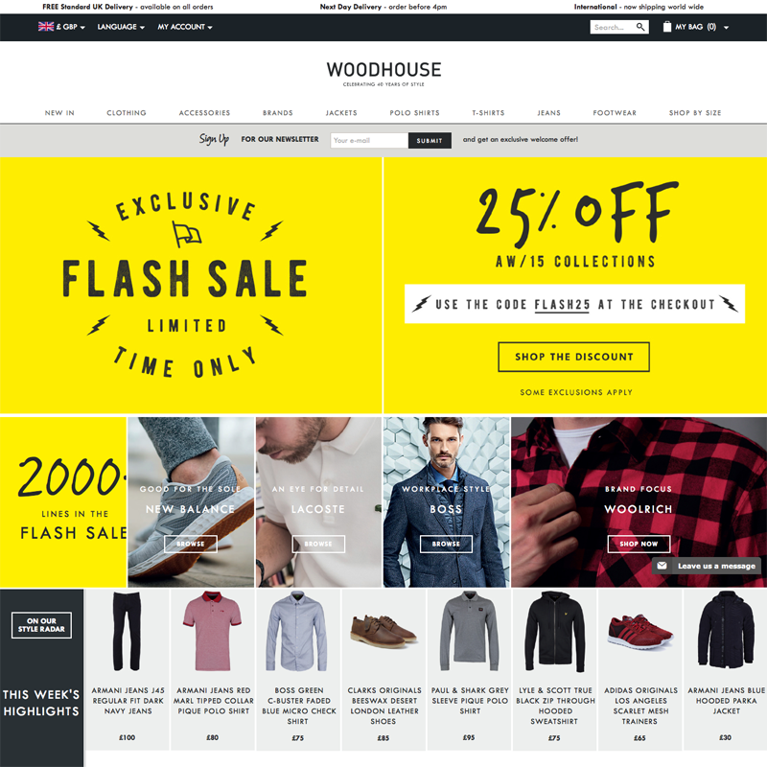The height and width of the screenshot is (767, 767).
Task: Expand the GBP currency dropdown
Action: click(x=70, y=27)
